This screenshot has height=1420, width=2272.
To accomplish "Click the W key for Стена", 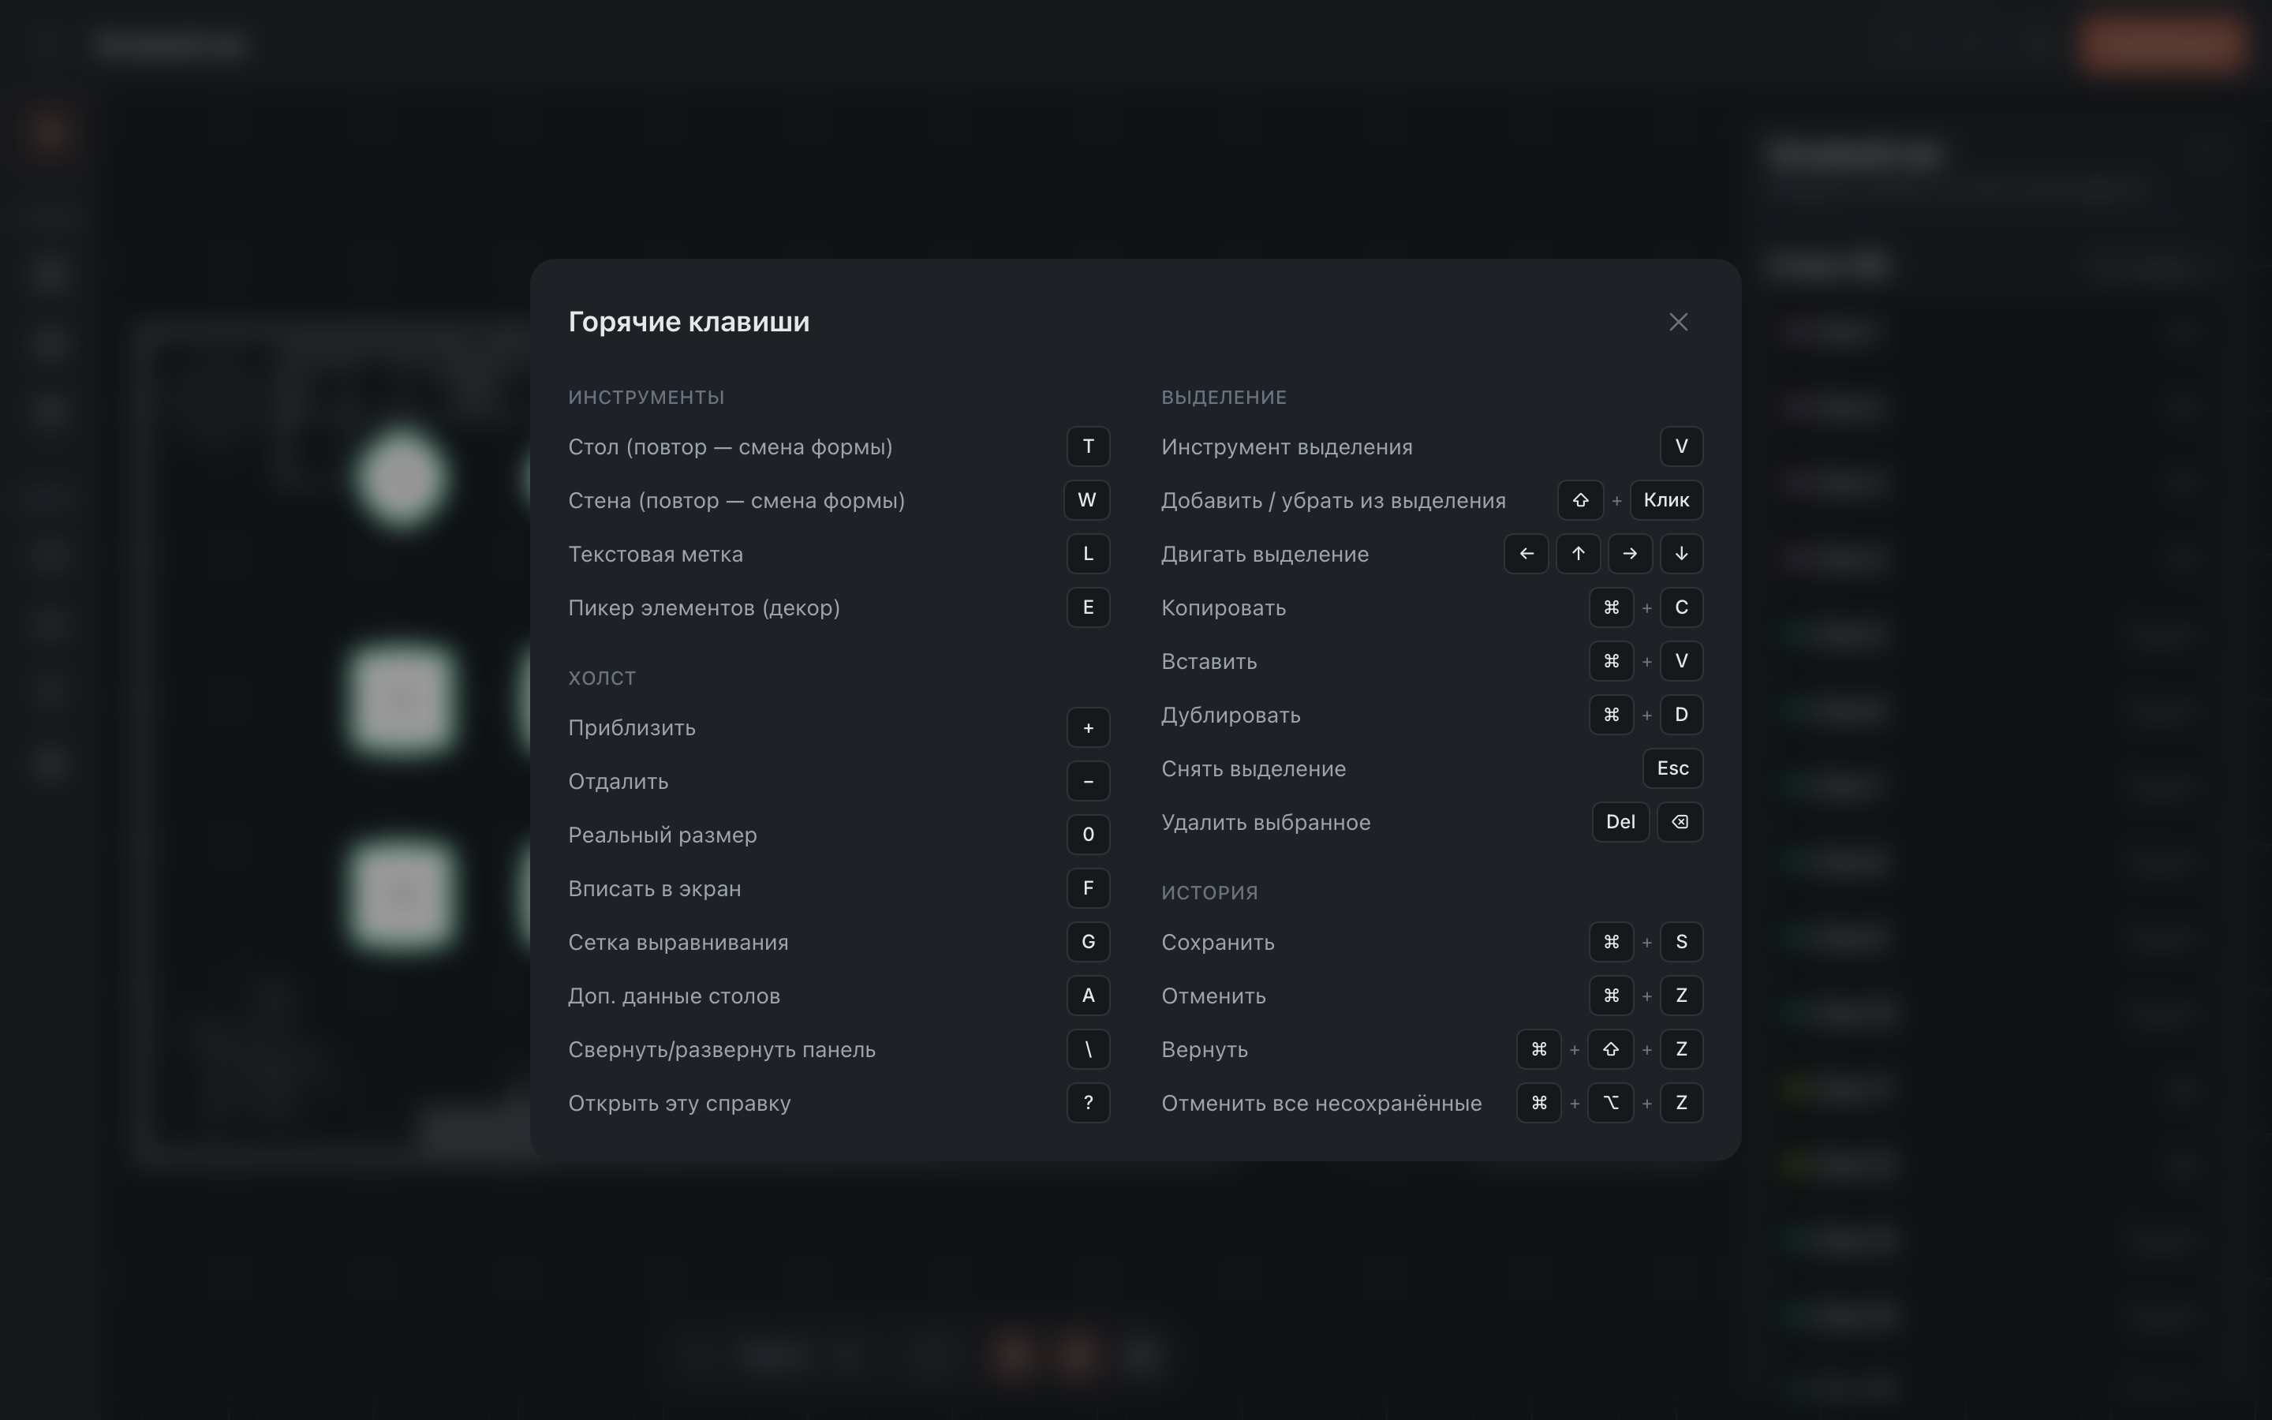I will pos(1086,501).
